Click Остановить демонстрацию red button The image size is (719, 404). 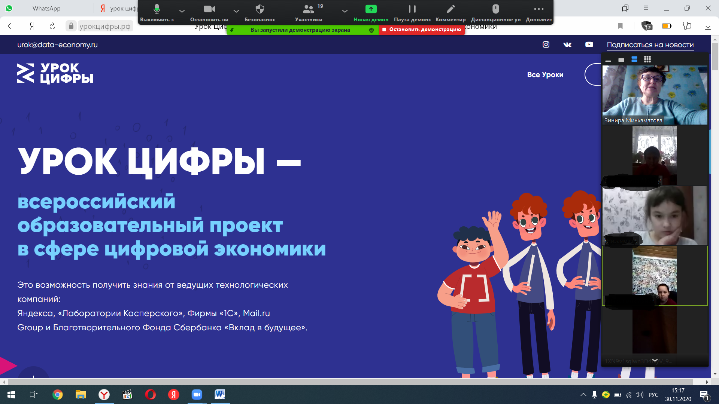point(422,30)
